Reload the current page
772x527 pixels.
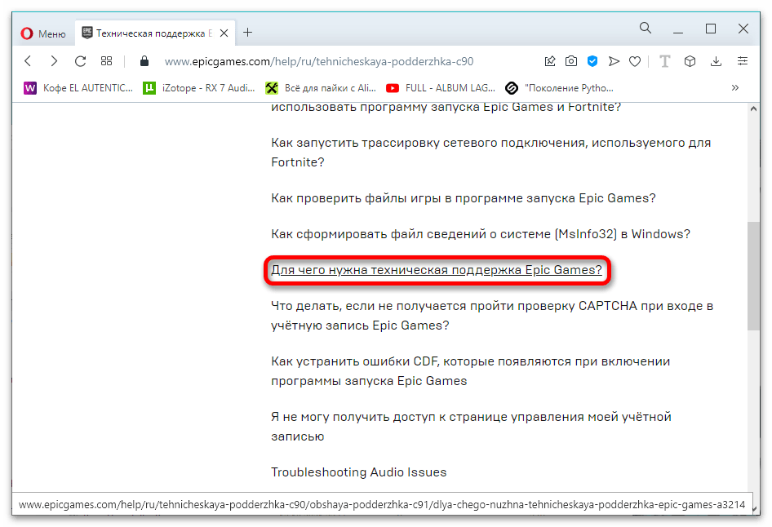pyautogui.click(x=80, y=61)
